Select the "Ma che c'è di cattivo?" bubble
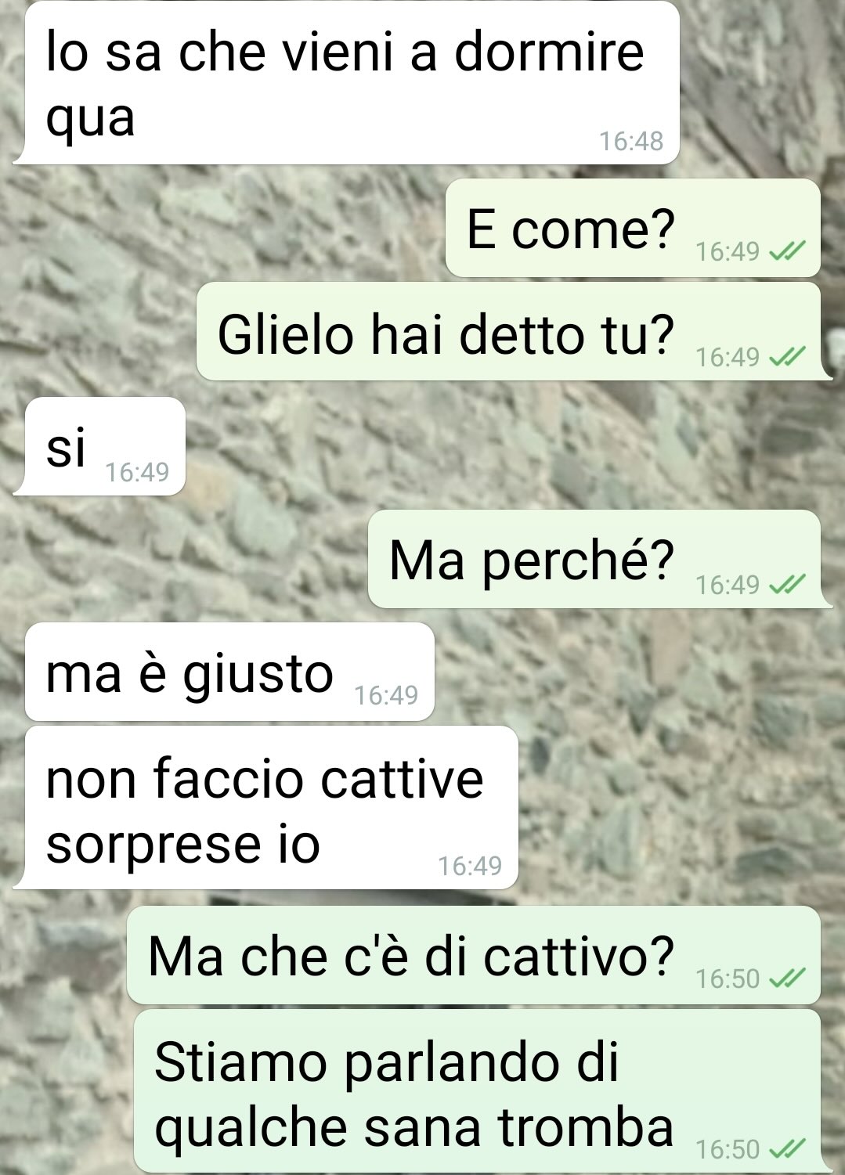The width and height of the screenshot is (845, 1175). tap(474, 955)
